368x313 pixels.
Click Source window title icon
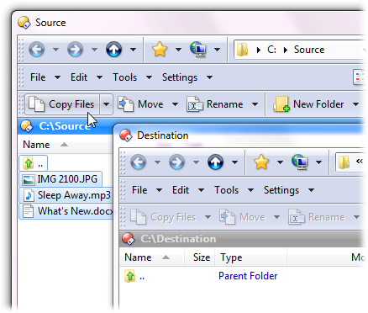tap(24, 23)
